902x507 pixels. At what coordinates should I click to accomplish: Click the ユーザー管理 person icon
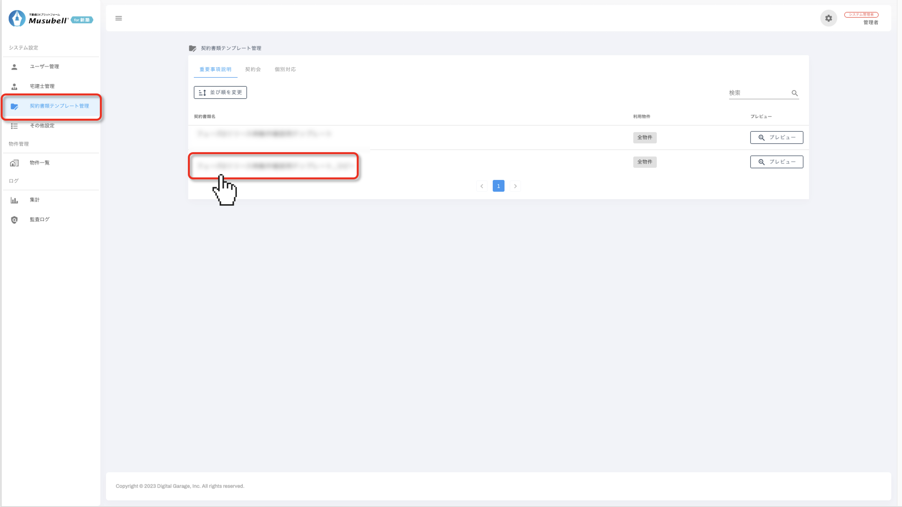(x=14, y=67)
